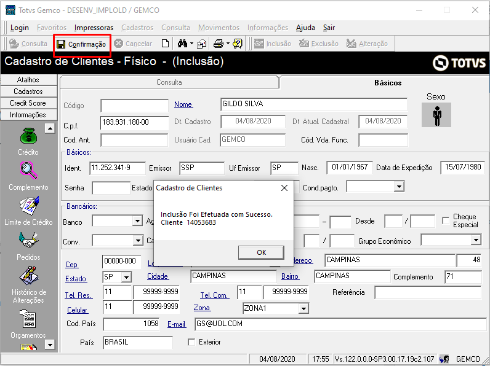Click the Tel. Com. link label

[x=215, y=295]
